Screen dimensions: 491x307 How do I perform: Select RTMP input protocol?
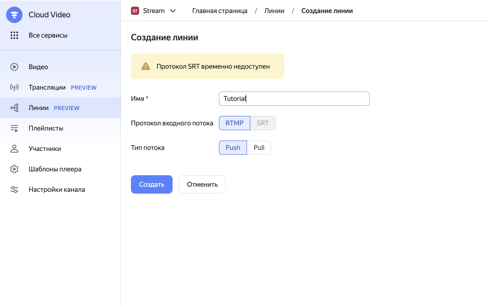pyautogui.click(x=234, y=123)
